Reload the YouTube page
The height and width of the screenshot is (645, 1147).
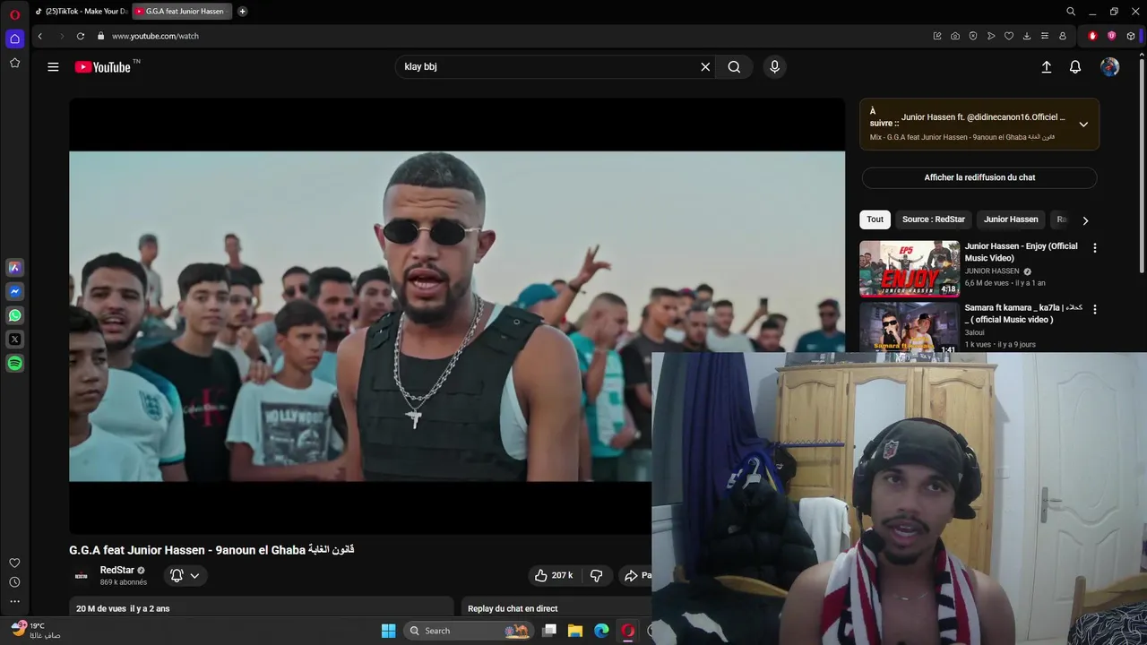point(80,36)
